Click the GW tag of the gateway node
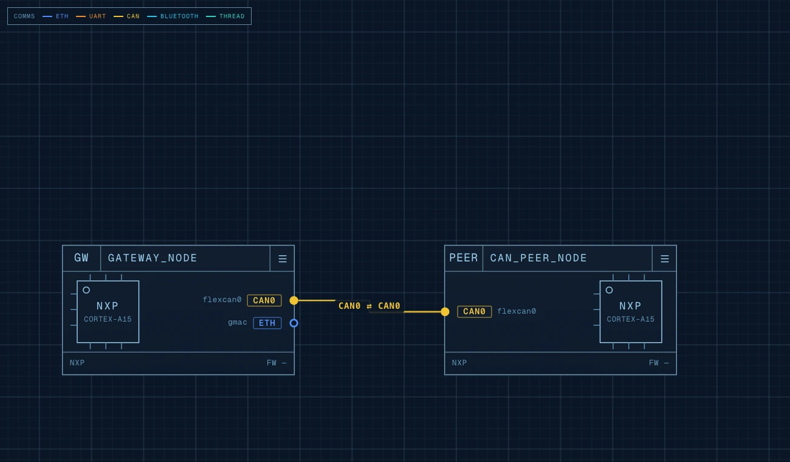 (81, 258)
